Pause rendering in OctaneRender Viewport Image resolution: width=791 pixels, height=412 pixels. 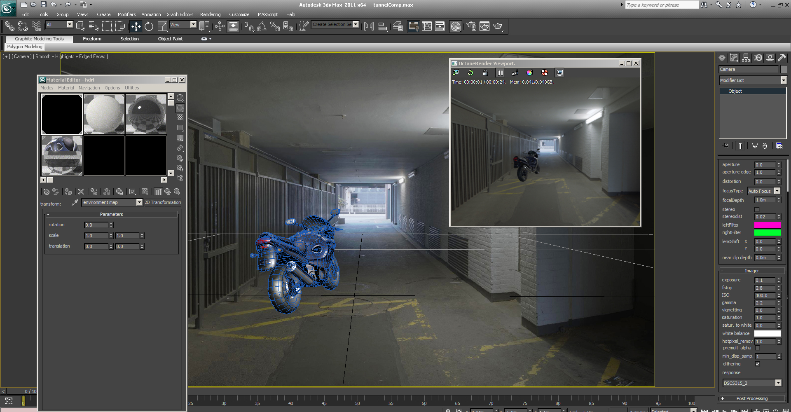point(500,73)
